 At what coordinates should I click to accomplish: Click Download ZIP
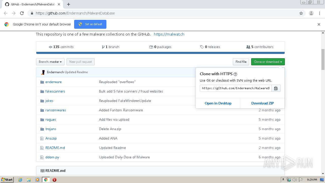tap(263, 103)
